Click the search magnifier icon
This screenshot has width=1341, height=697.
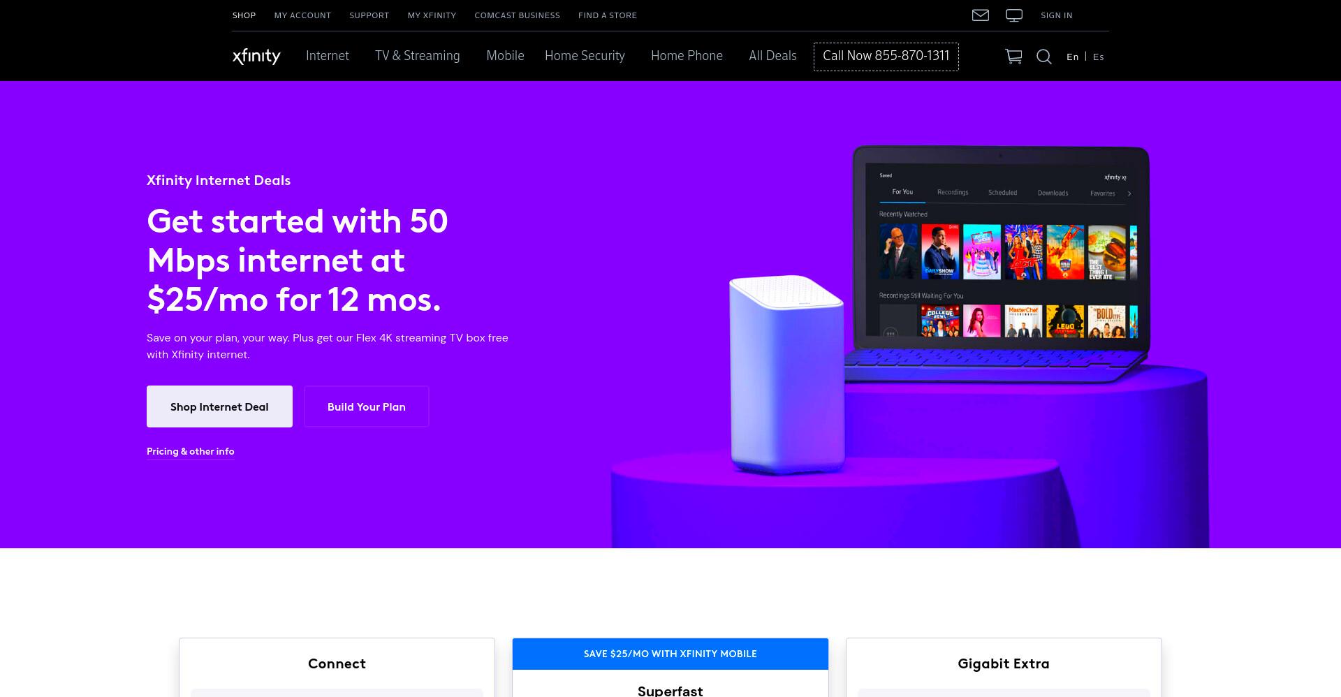[x=1044, y=57]
